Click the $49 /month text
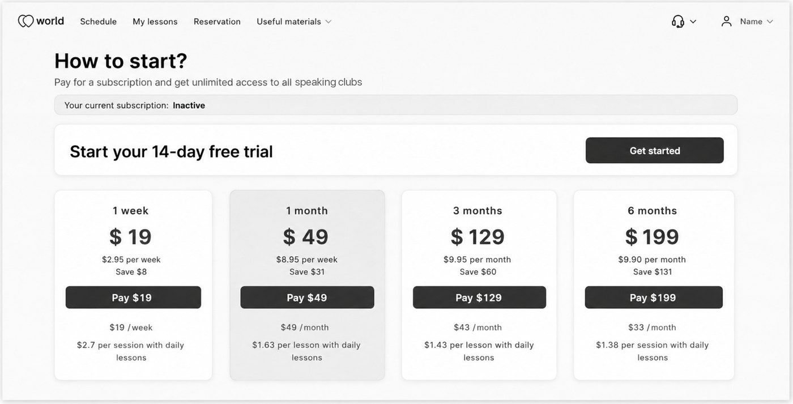Viewport: 793px width, 404px height. click(x=305, y=328)
